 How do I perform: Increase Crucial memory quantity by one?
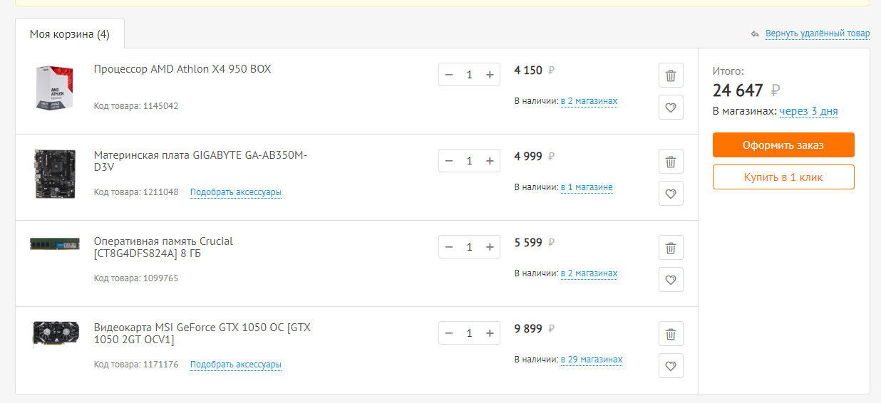click(490, 247)
